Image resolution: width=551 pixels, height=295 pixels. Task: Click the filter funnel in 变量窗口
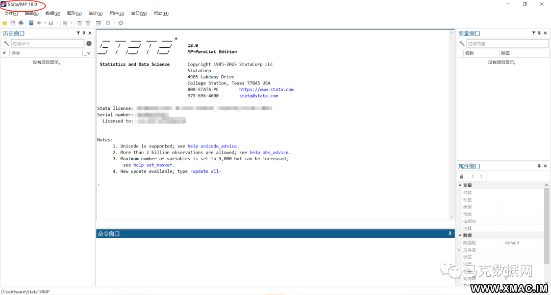(534, 33)
